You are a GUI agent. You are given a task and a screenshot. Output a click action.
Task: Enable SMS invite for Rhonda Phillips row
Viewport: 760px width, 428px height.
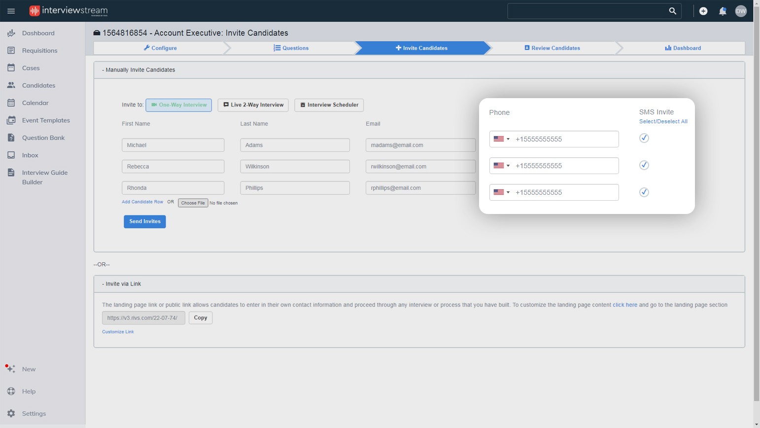pos(644,192)
